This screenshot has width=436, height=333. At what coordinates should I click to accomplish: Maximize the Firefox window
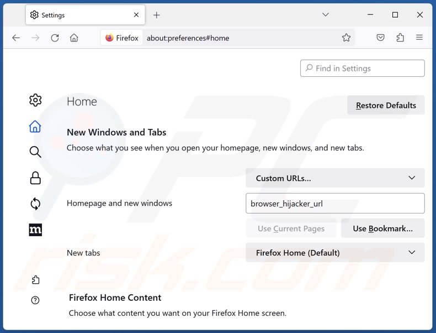coord(395,14)
